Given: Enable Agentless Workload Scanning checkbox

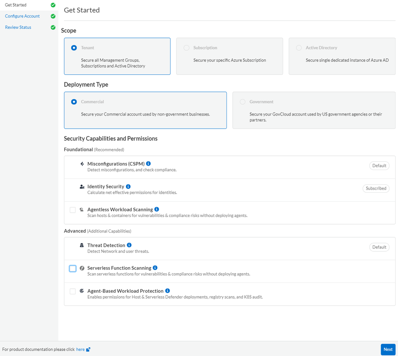Looking at the screenshot, I should click(x=73, y=210).
